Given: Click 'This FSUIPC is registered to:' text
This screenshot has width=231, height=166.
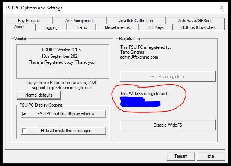Looking at the screenshot, I should [x=146, y=47].
